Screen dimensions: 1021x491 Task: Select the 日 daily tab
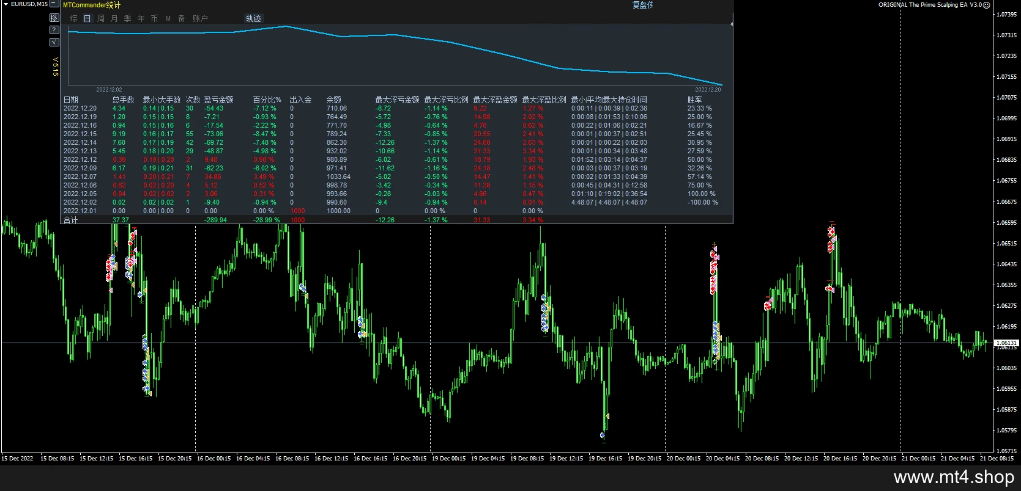[87, 19]
